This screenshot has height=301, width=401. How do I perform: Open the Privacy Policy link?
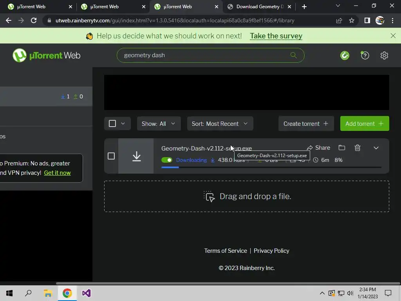(271, 250)
